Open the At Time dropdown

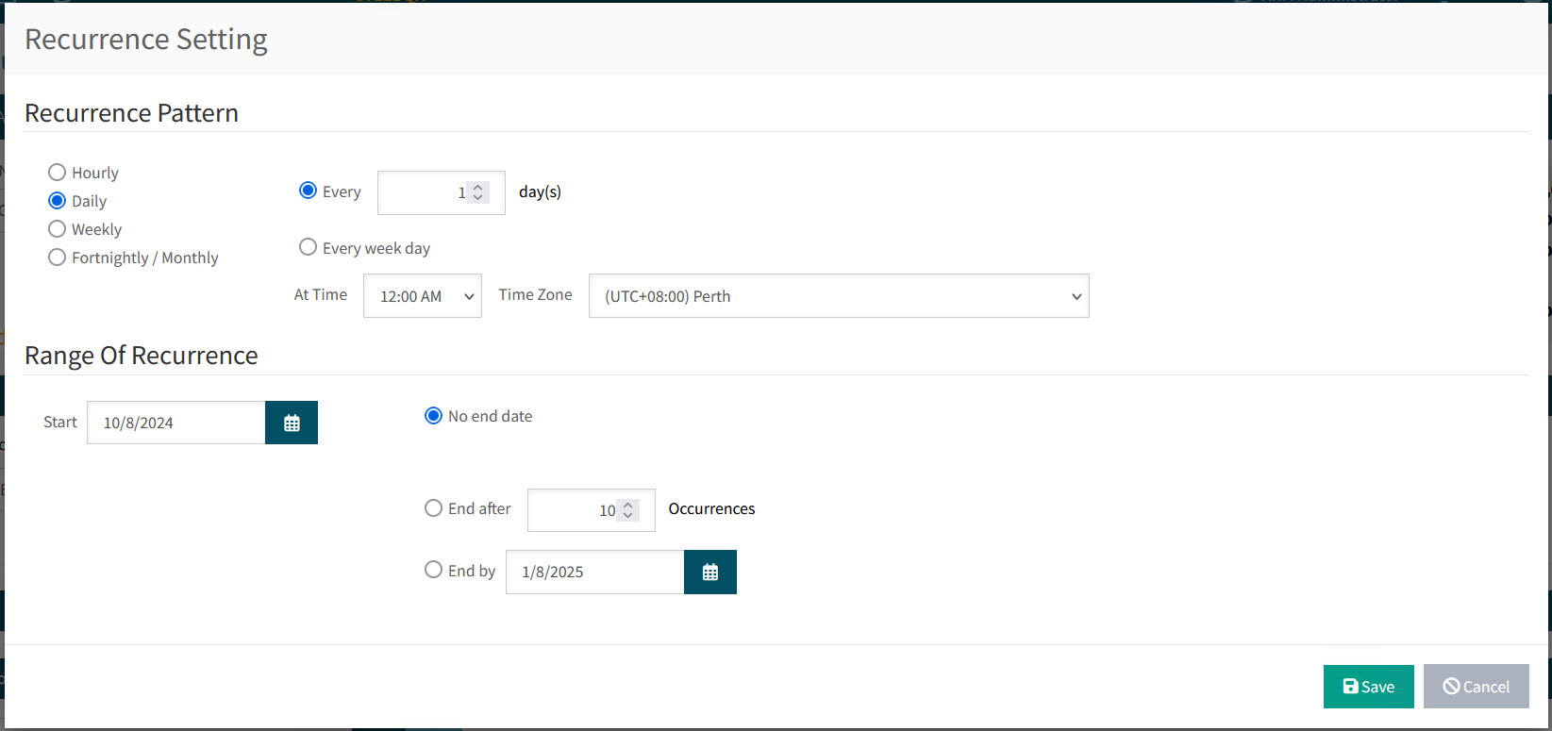[423, 296]
